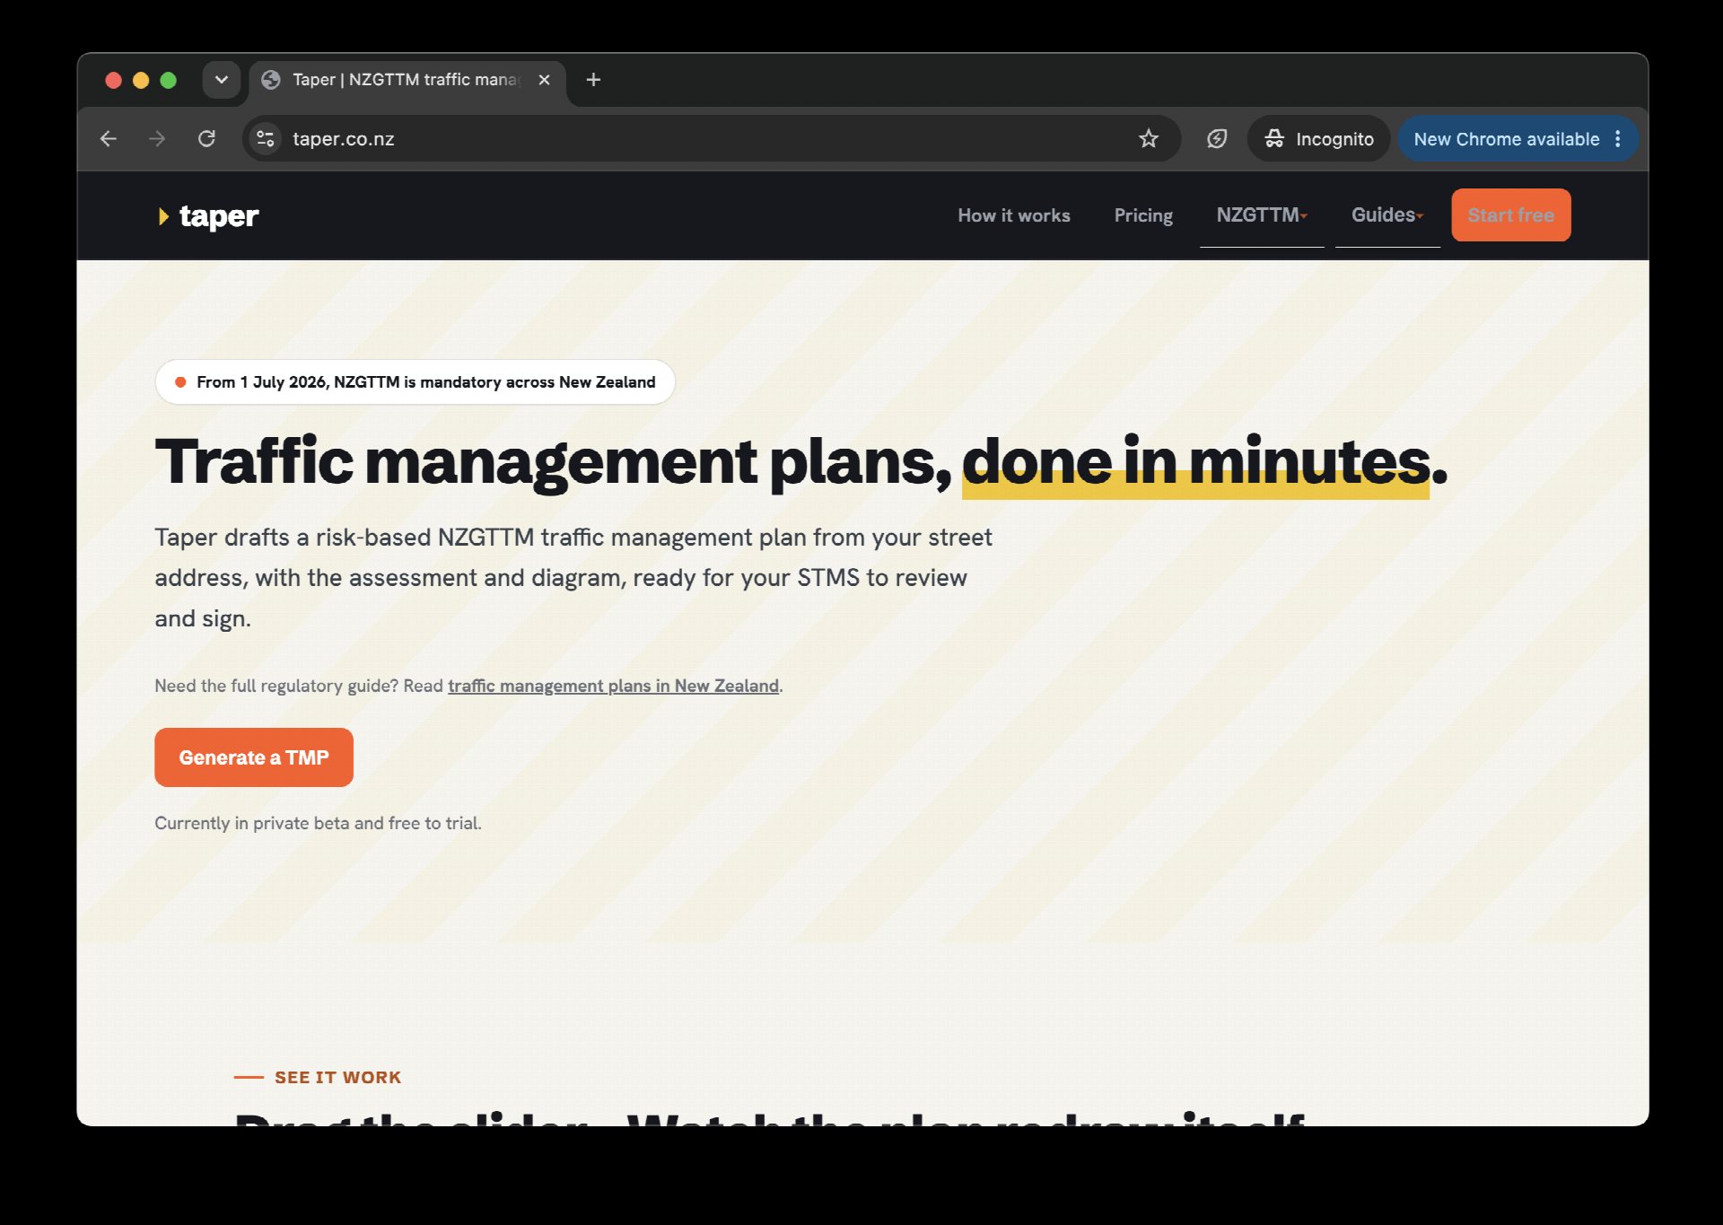Image resolution: width=1723 pixels, height=1225 pixels.
Task: Select the Taper NZGTTM browser tab
Action: pyautogui.click(x=406, y=80)
